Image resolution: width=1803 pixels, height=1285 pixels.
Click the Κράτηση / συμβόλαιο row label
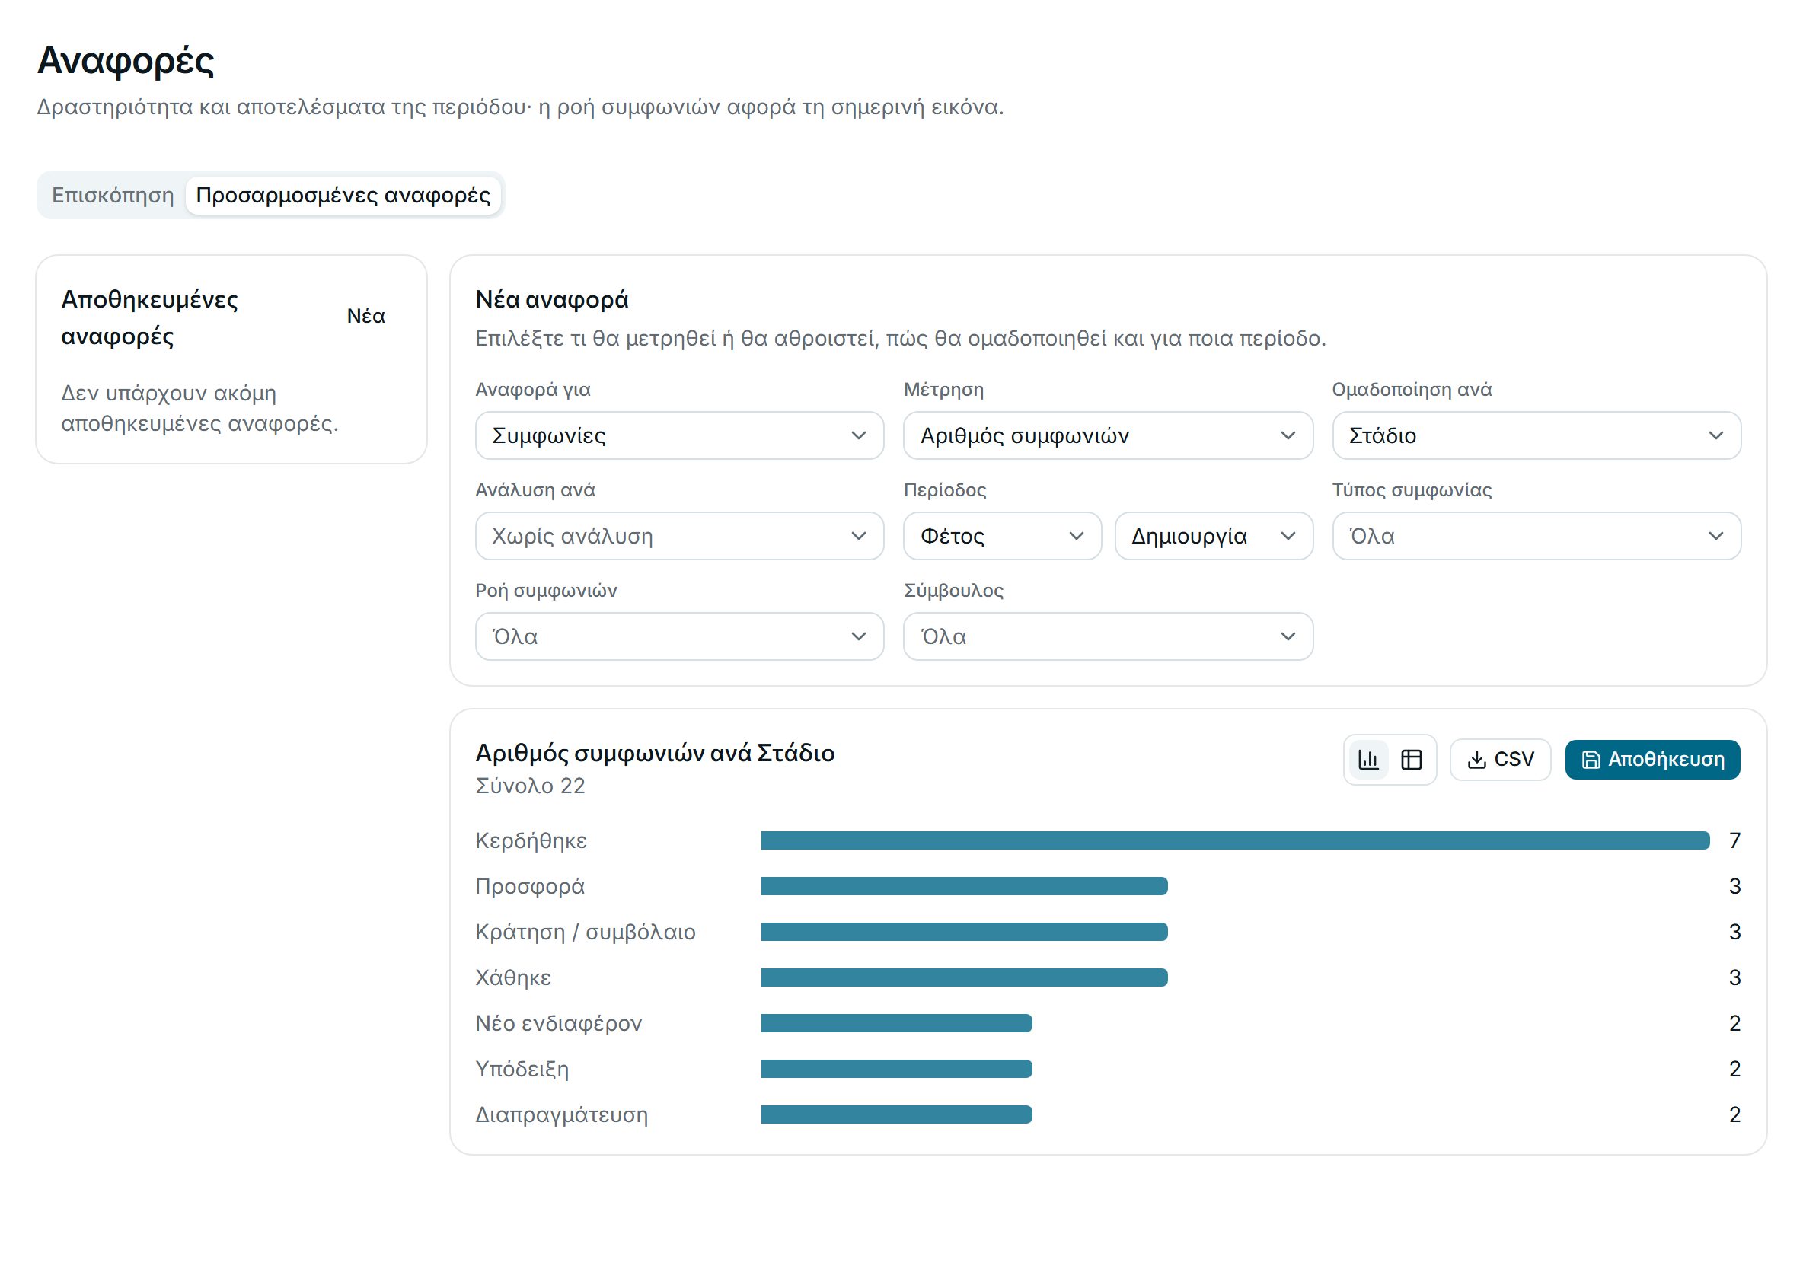click(585, 932)
